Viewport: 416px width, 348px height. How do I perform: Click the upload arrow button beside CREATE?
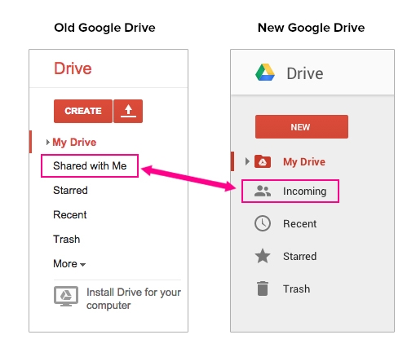(128, 111)
